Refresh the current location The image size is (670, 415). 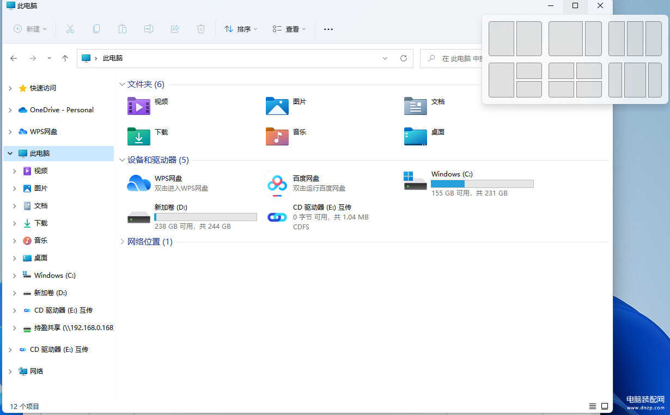click(x=403, y=58)
